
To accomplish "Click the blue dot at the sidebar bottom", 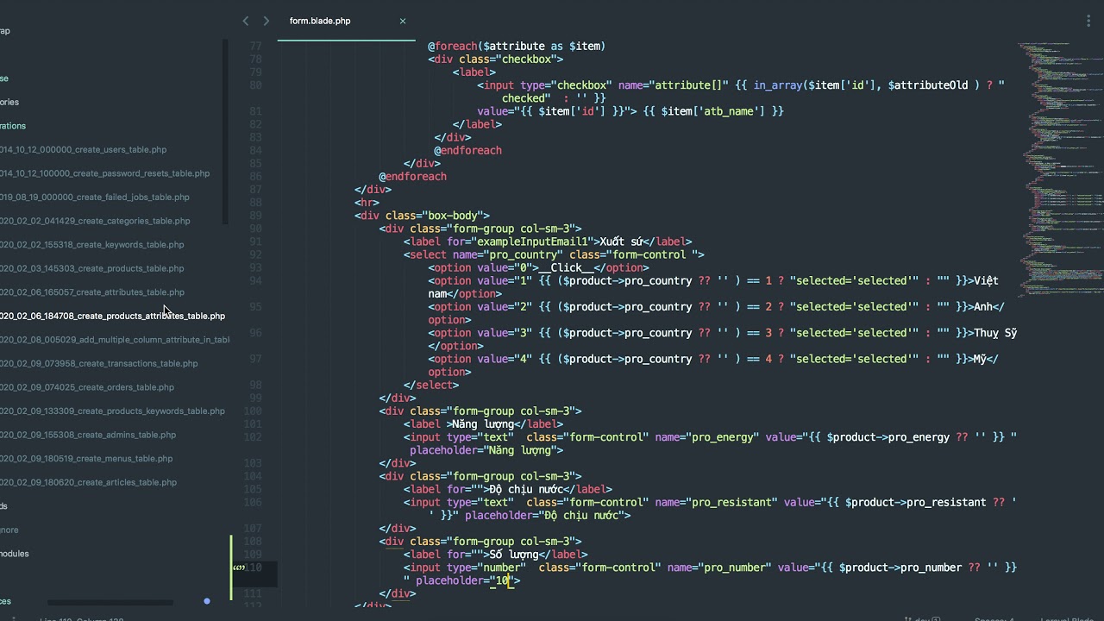I will [207, 601].
